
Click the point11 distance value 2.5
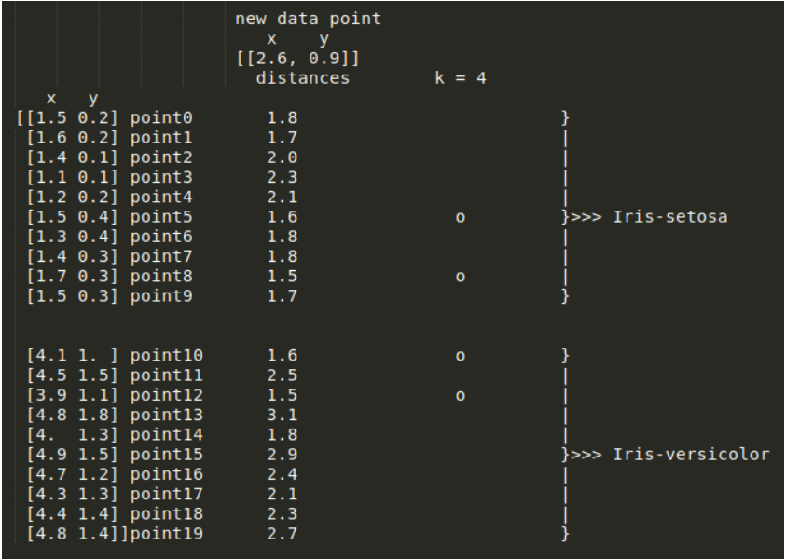click(x=283, y=375)
